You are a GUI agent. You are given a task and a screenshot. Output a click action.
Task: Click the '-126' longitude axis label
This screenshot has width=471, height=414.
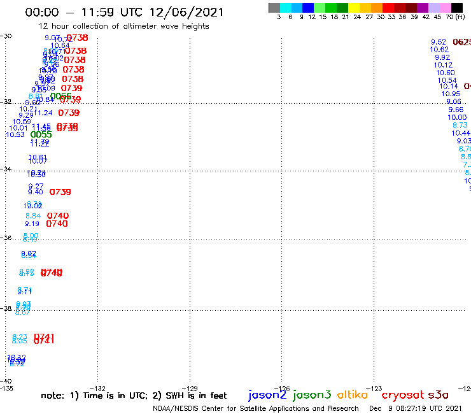click(282, 388)
